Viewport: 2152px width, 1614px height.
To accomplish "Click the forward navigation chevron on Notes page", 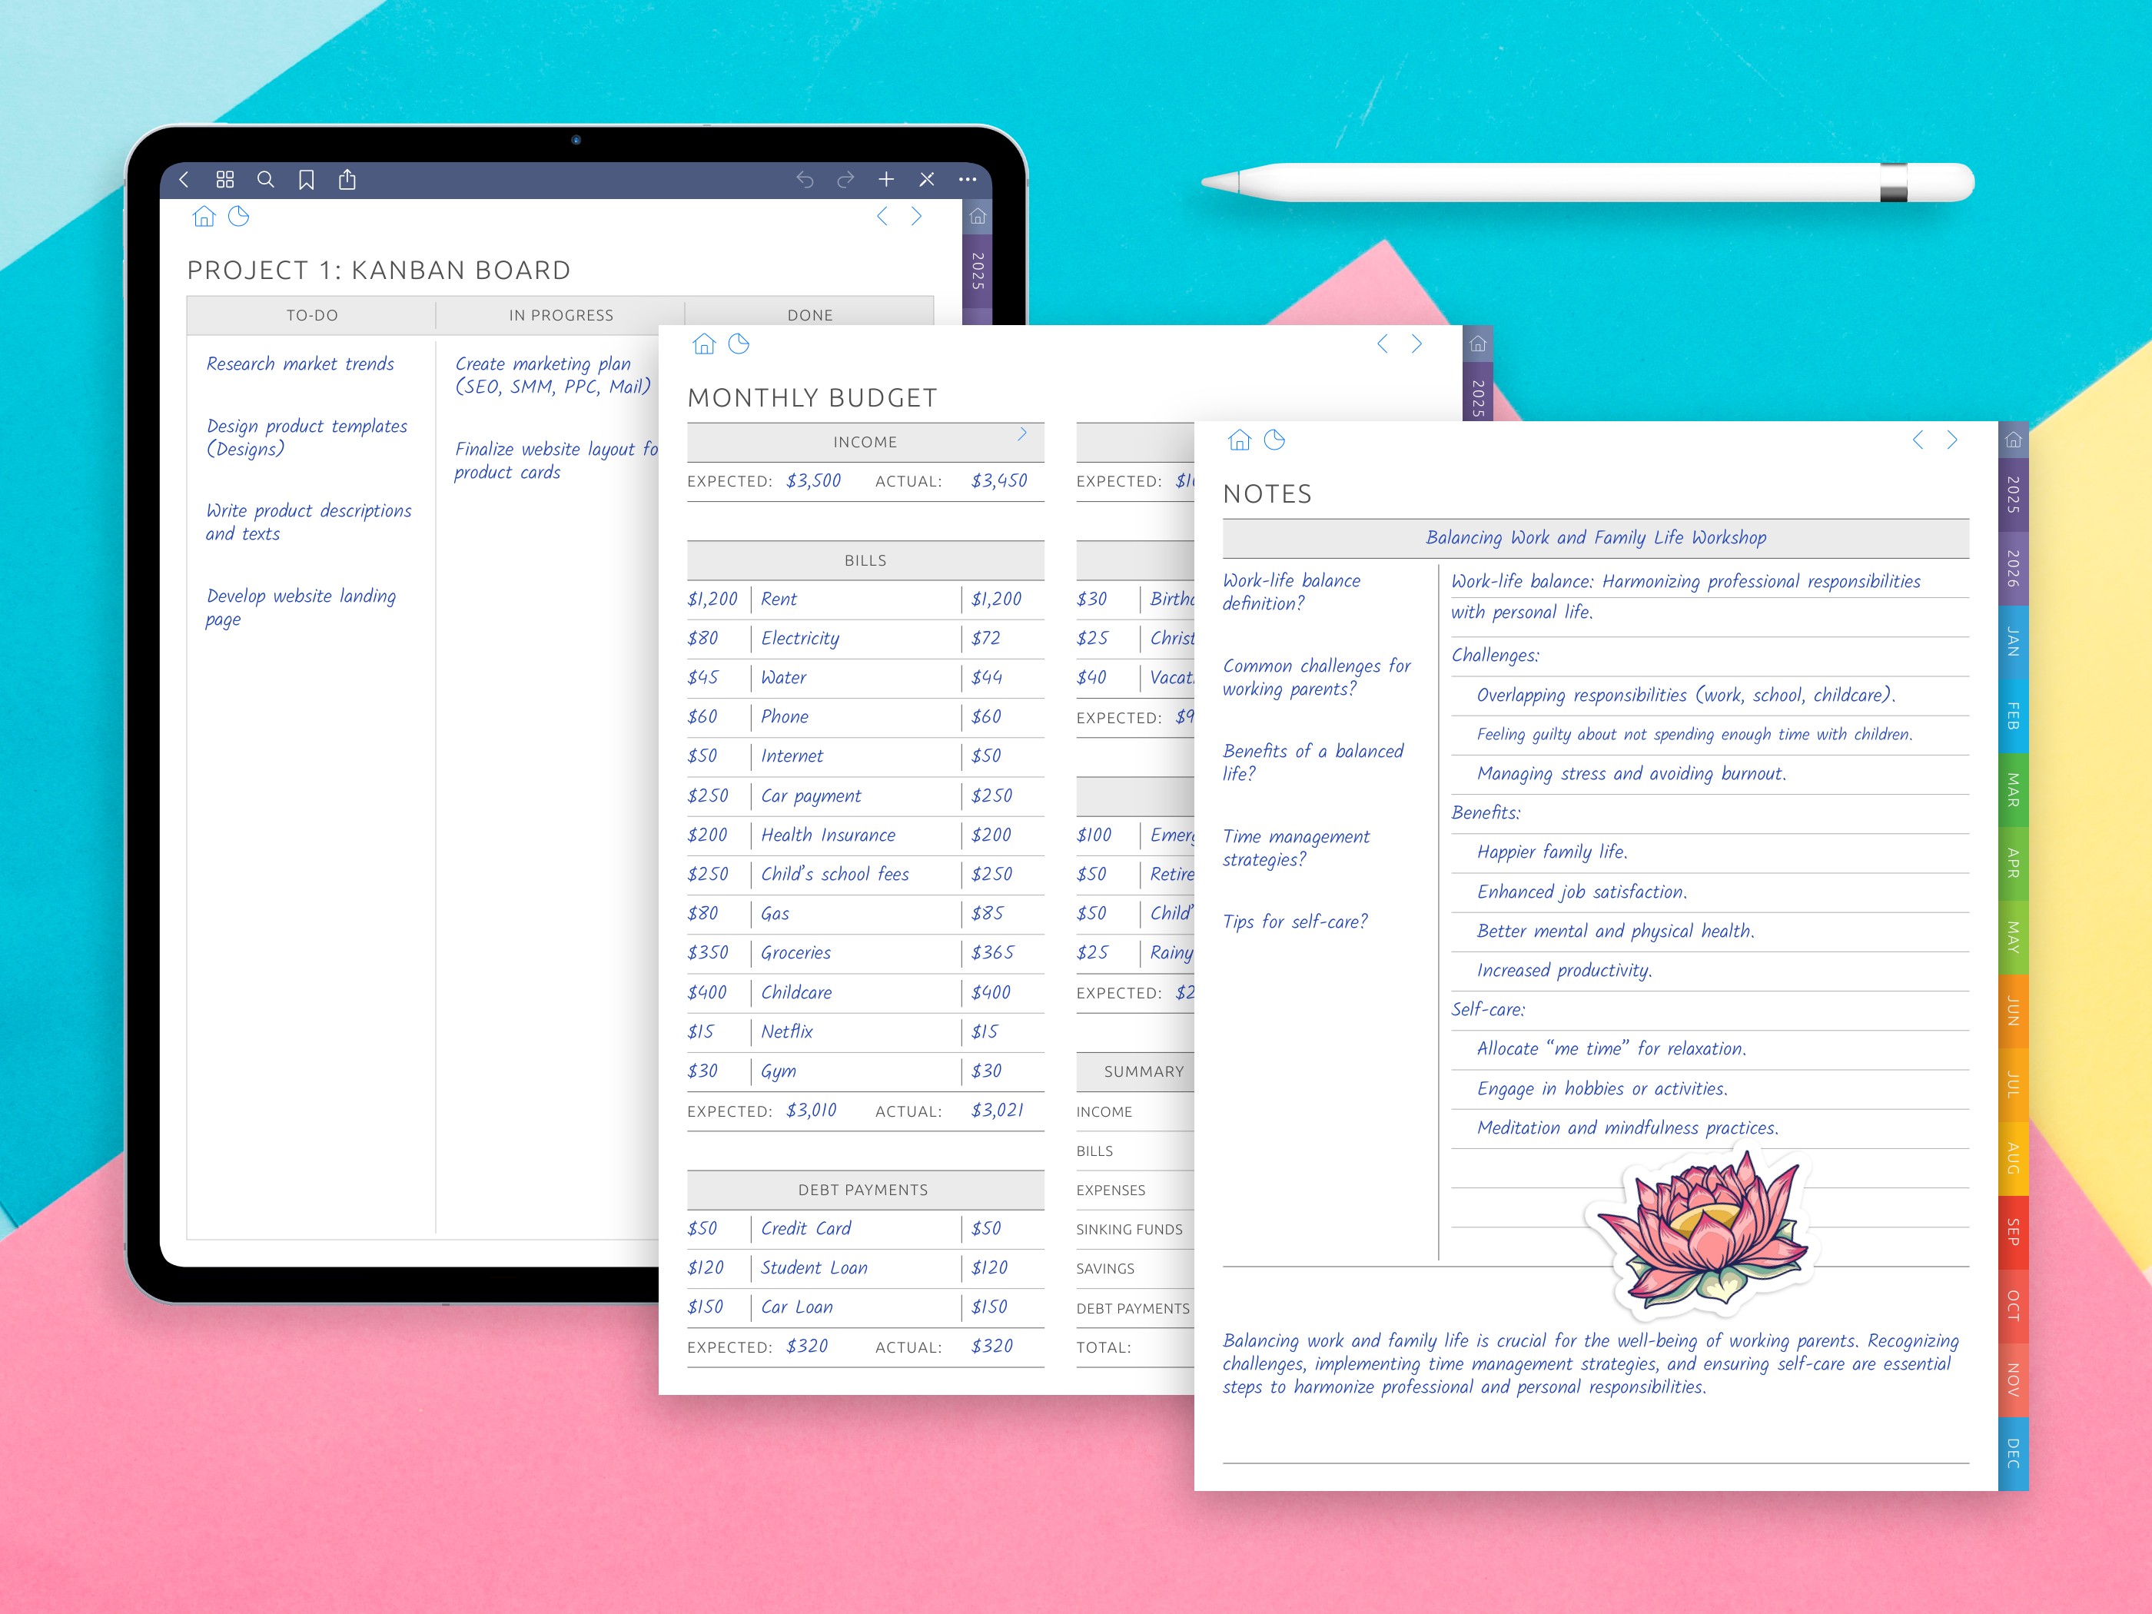I will (1951, 440).
